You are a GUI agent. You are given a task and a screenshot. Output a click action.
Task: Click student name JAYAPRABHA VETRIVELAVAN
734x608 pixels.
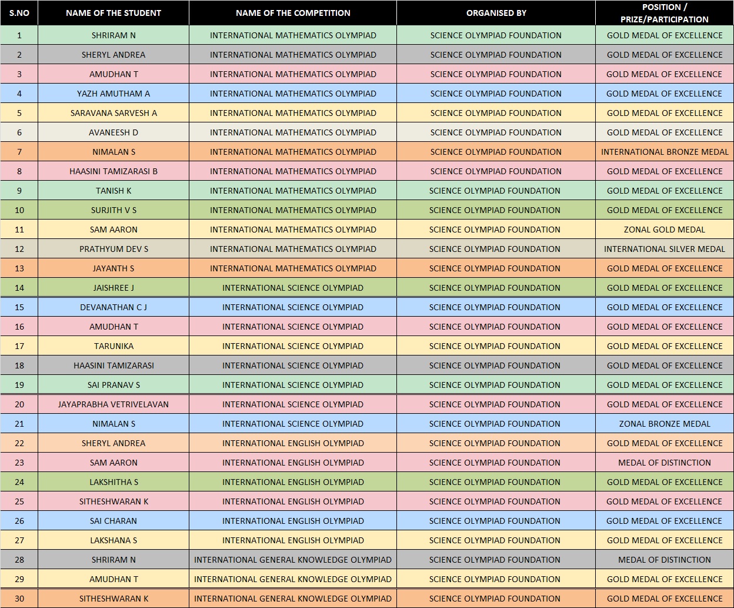114,404
